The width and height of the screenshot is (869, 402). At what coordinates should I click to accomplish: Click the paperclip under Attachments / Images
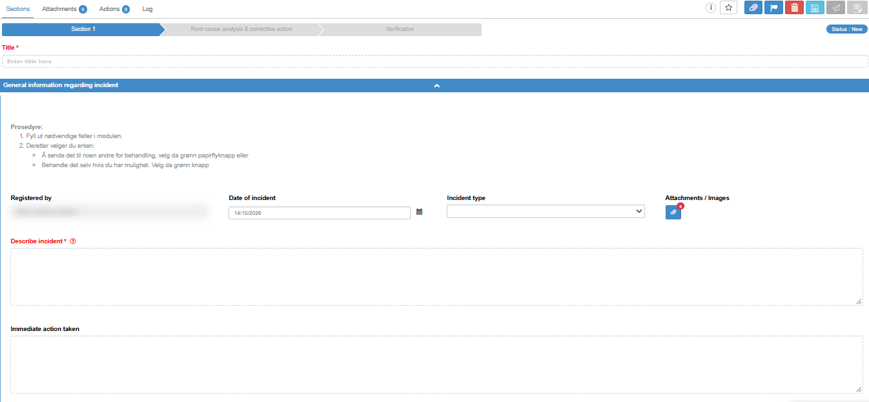pyautogui.click(x=673, y=212)
